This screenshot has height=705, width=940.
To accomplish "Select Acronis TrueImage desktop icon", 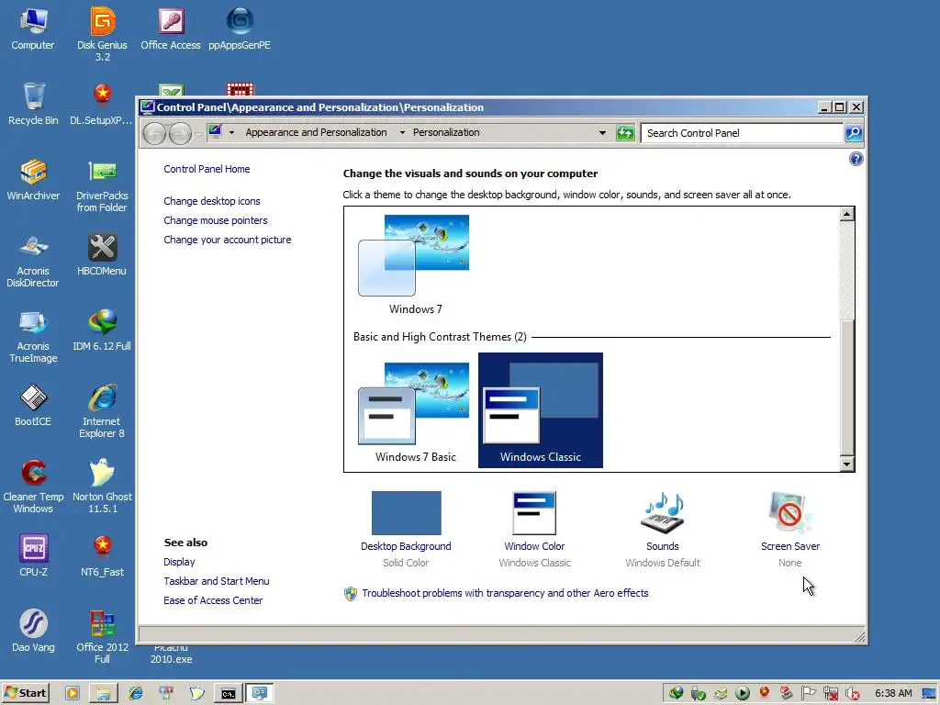I will 33,336.
